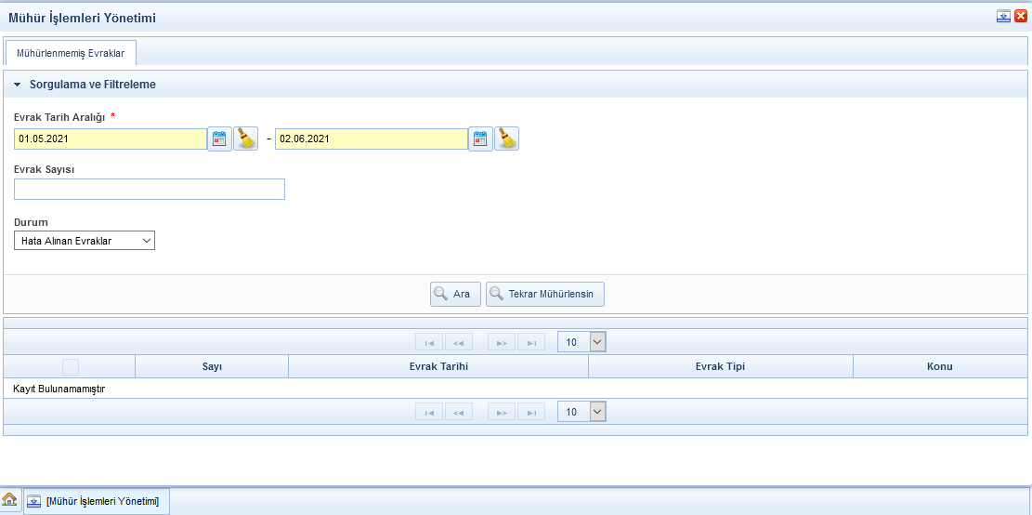Open the top rows-per-page dropdown
Screen dimensions: 1032x515
[597, 342]
